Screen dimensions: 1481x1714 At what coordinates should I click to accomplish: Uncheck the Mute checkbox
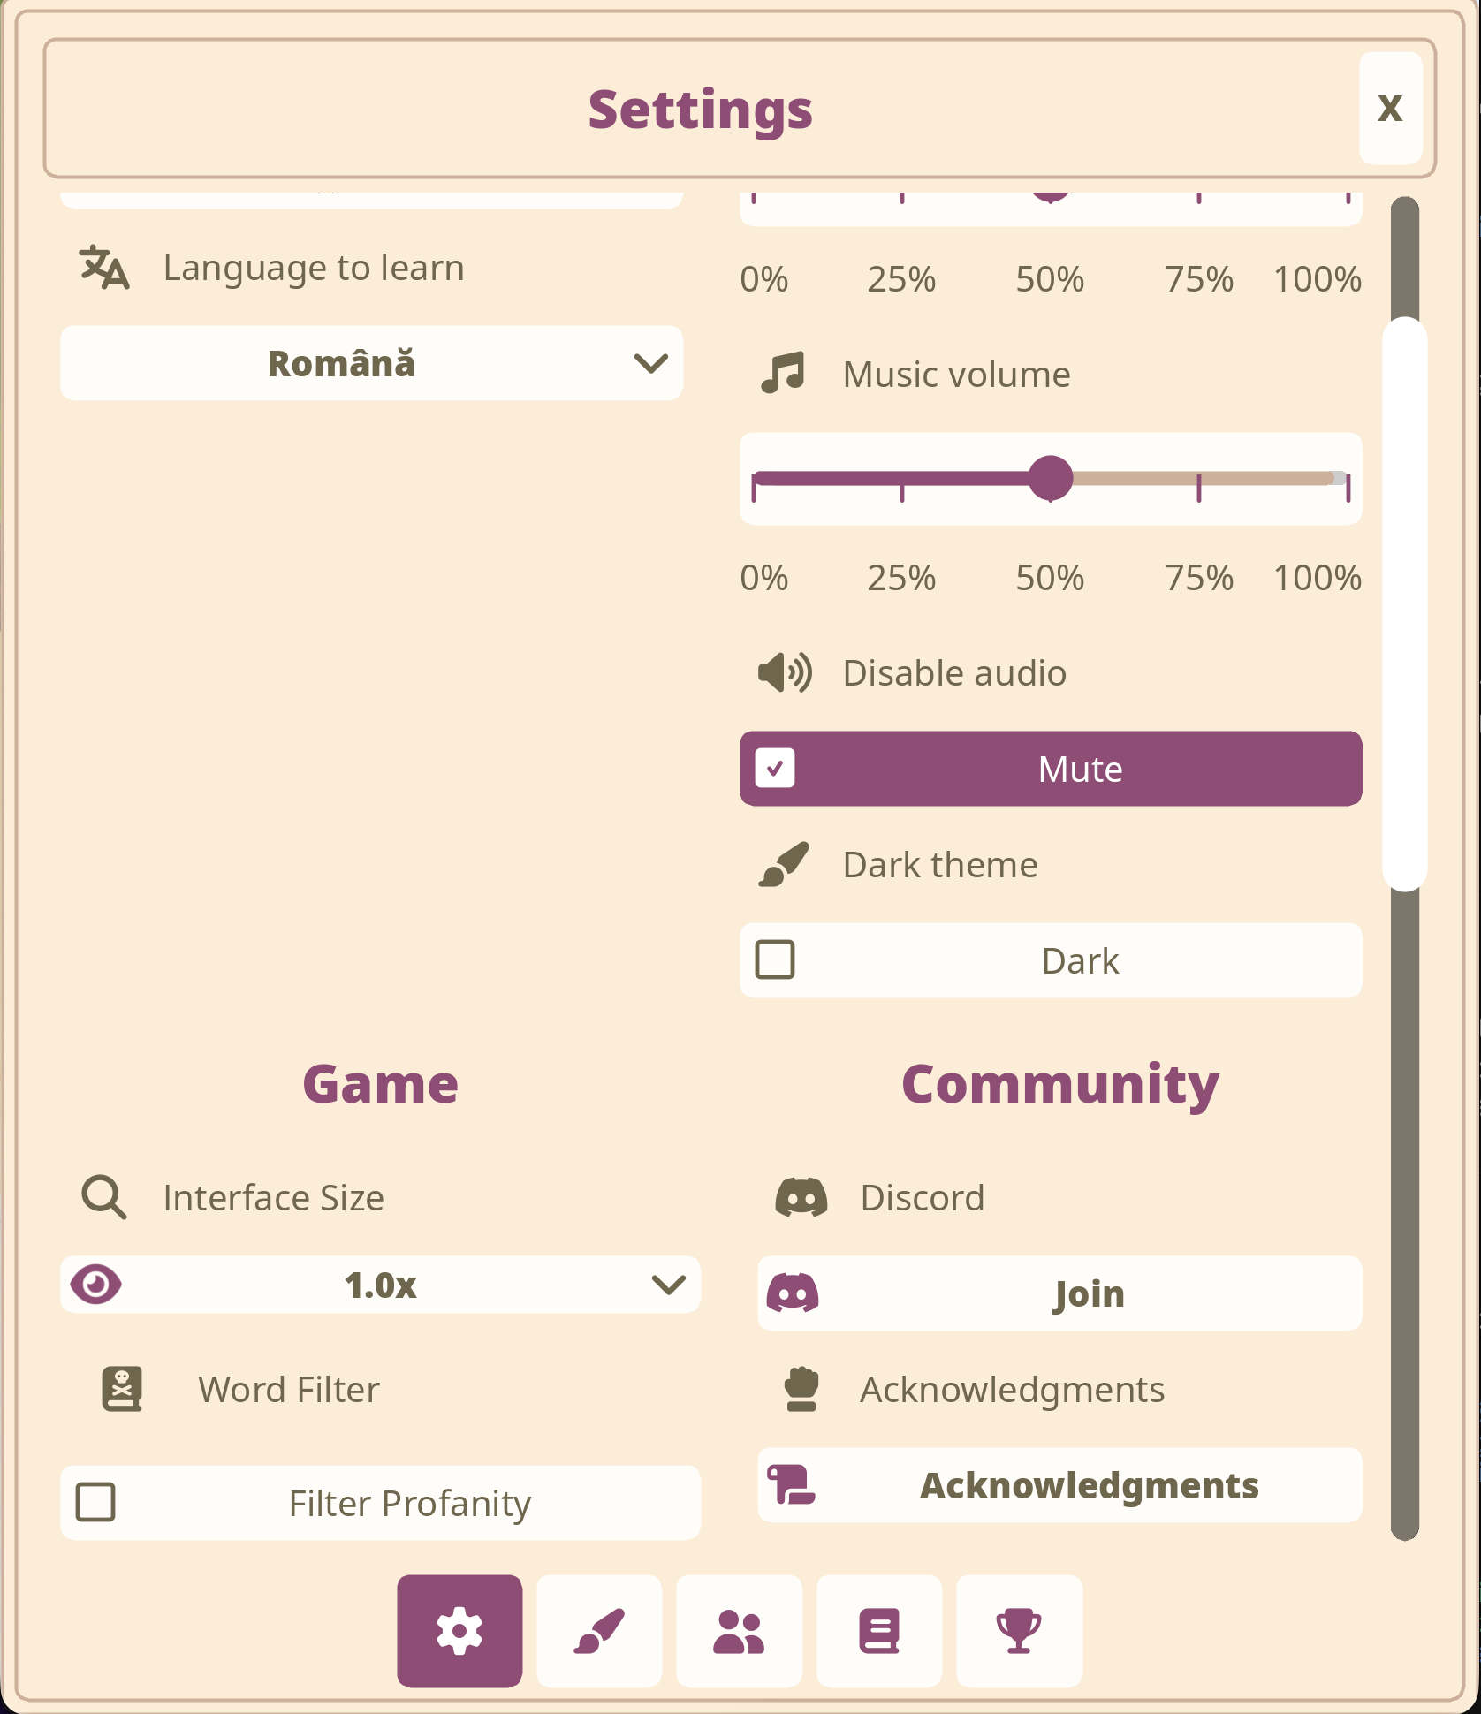[x=775, y=769]
